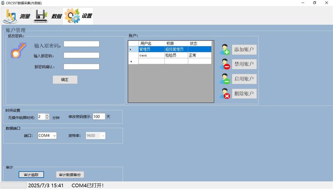Restore down the CRC55T window
The image size is (333, 189).
(x=315, y=3)
